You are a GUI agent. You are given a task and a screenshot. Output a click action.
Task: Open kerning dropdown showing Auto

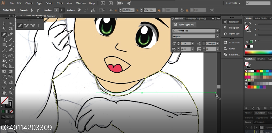pos(192,49)
